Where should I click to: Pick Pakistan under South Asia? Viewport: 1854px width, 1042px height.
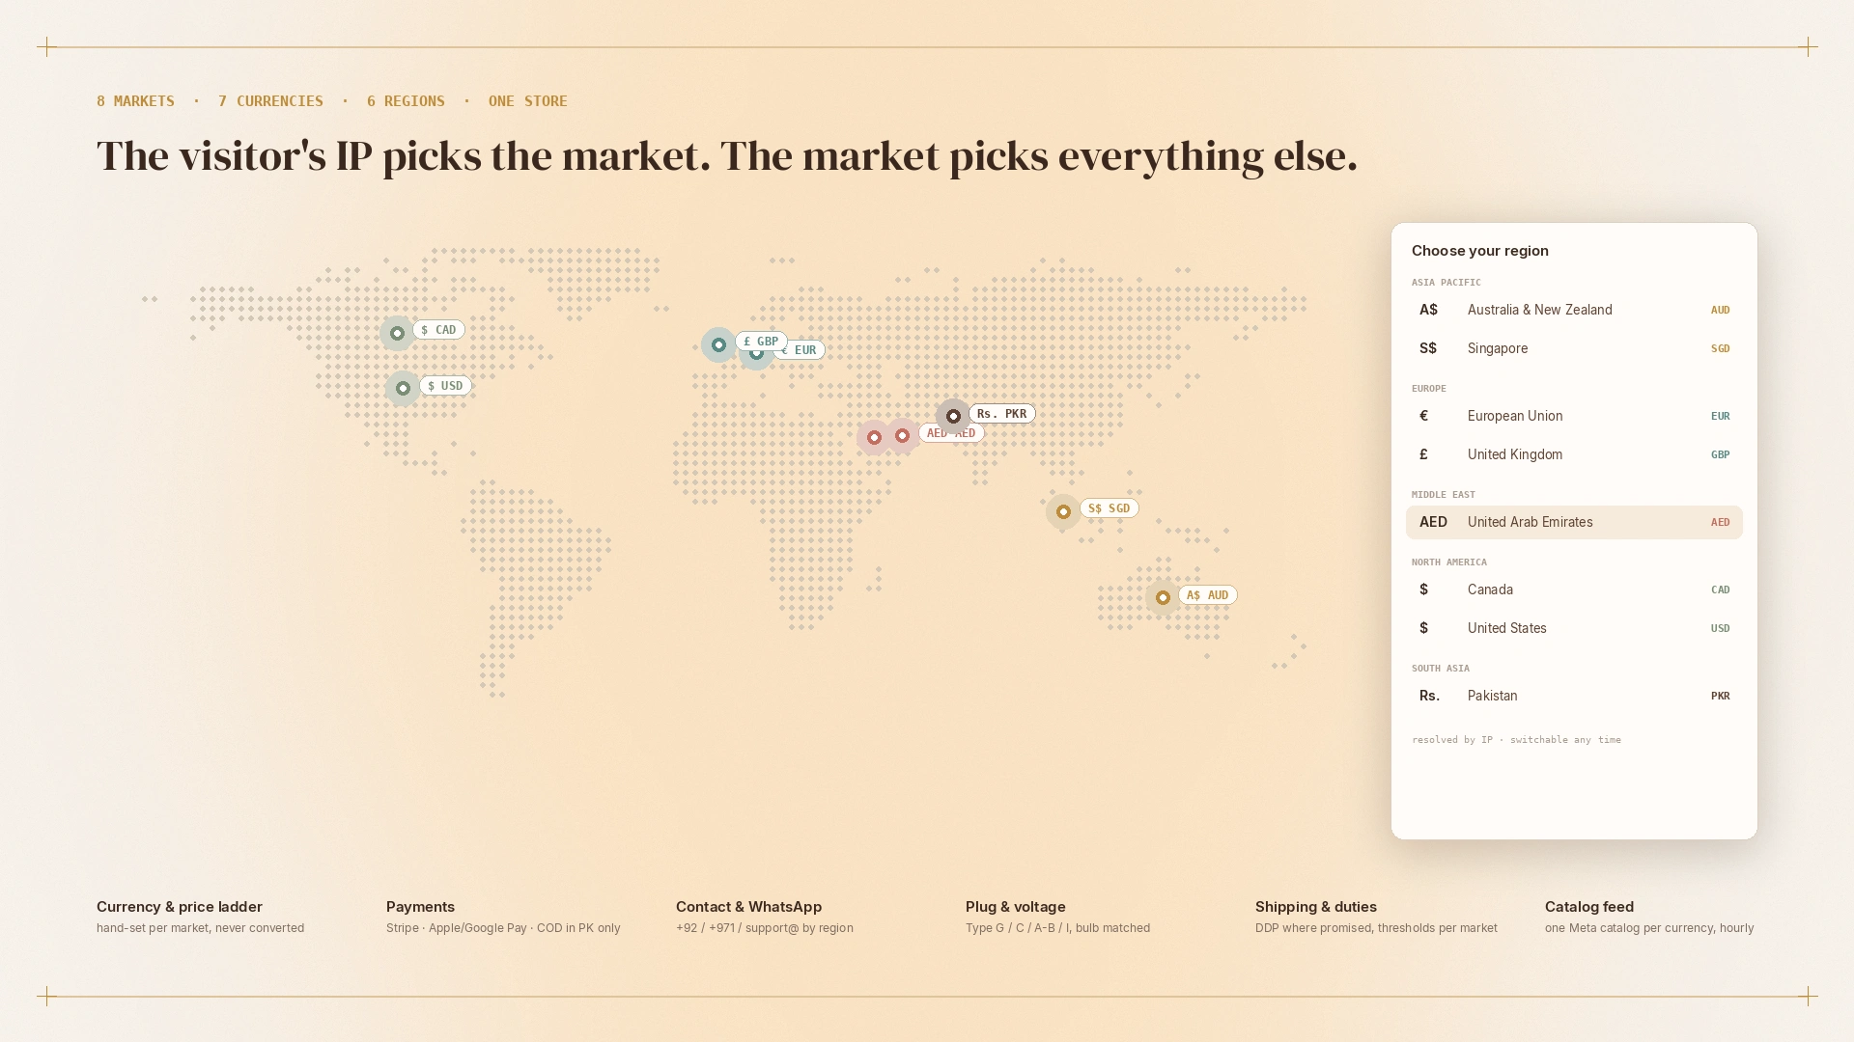pos(1574,696)
